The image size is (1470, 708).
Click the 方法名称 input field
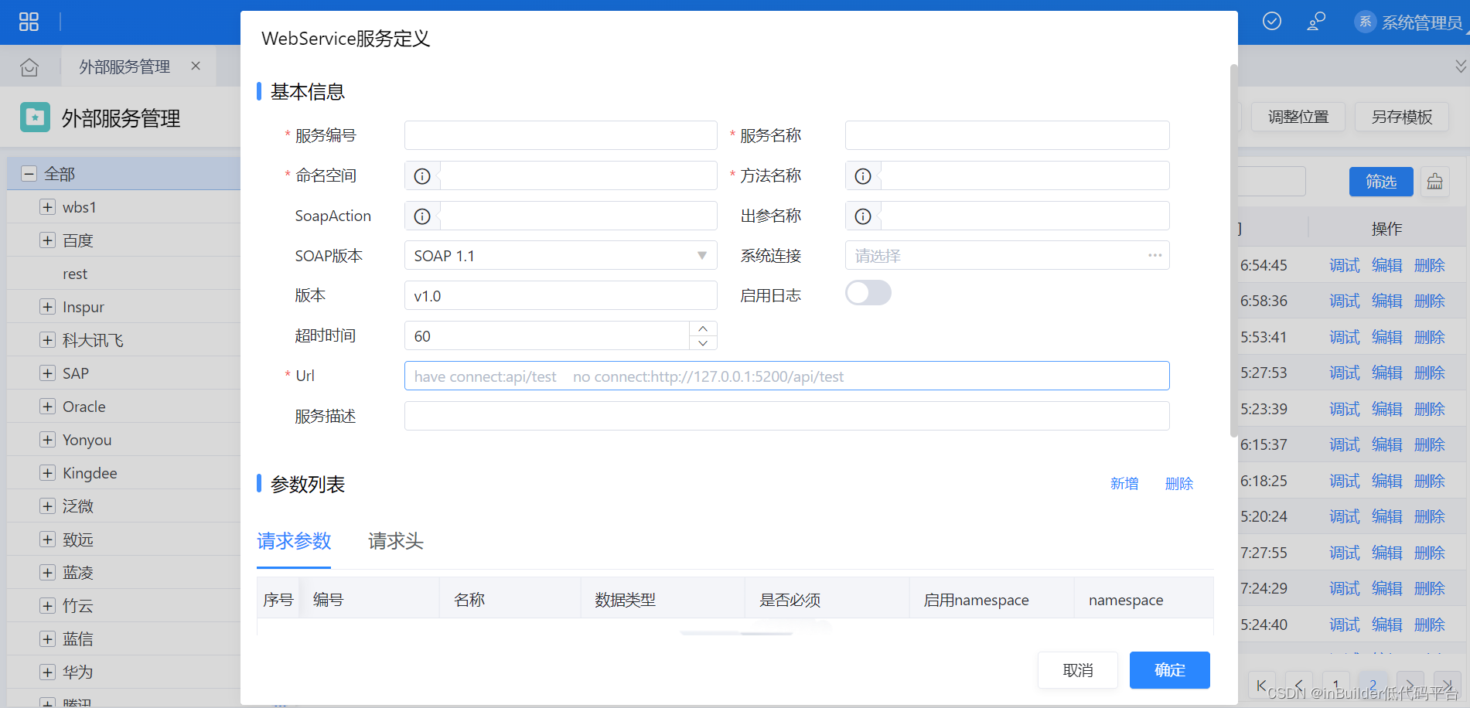pyautogui.click(x=1025, y=175)
